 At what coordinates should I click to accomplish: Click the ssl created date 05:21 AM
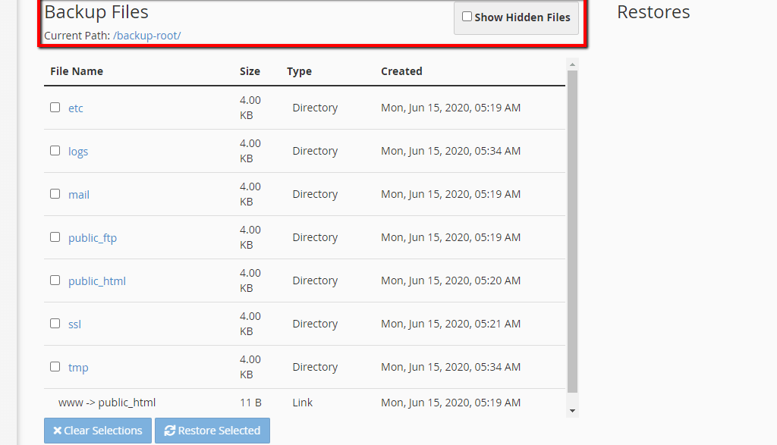pos(451,324)
